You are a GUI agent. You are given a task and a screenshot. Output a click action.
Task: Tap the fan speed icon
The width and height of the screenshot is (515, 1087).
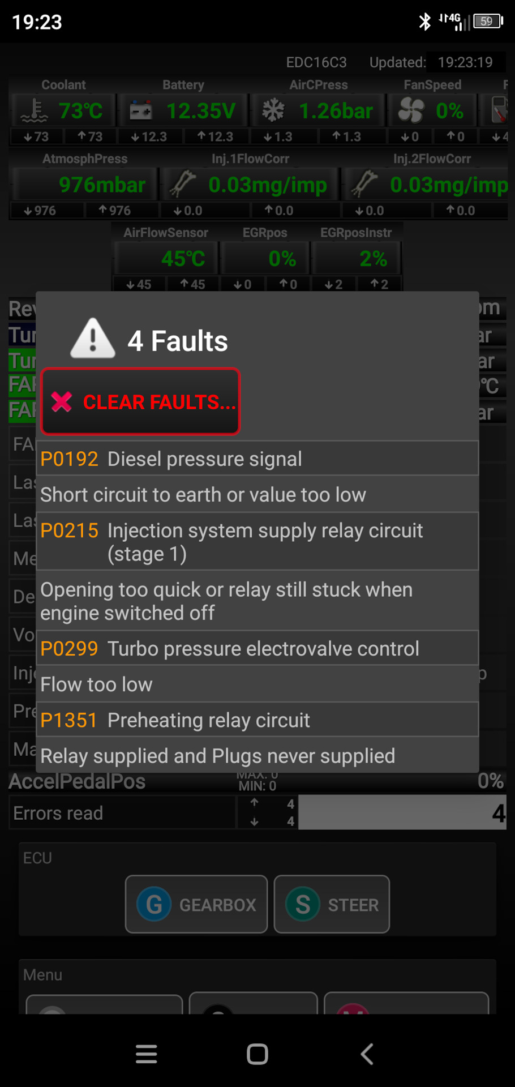411,110
